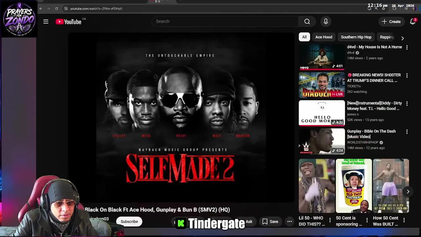Click the search magnifier button

(x=307, y=21)
